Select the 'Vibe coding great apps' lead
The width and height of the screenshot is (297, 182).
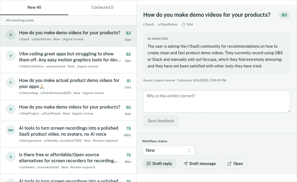(68, 60)
